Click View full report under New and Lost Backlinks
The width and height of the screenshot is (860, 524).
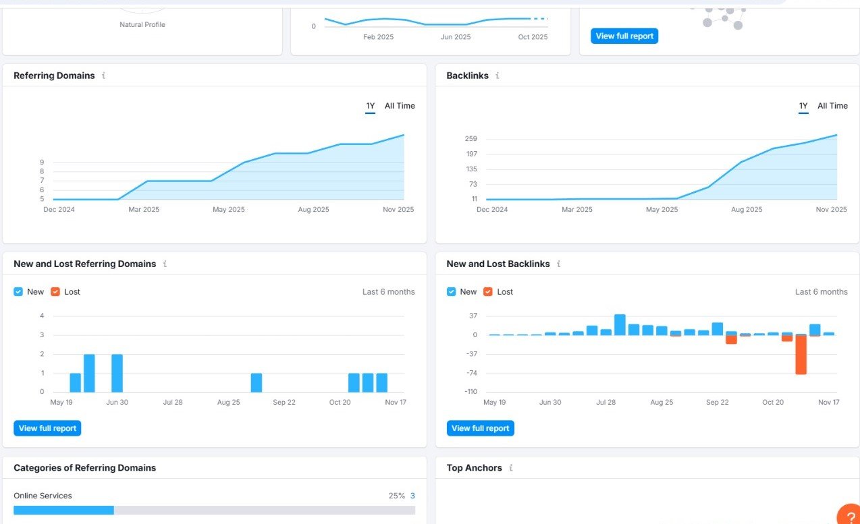(x=480, y=428)
